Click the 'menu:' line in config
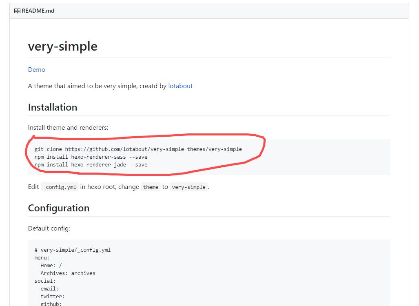Viewport: 419px width, 306px height. tap(42, 258)
